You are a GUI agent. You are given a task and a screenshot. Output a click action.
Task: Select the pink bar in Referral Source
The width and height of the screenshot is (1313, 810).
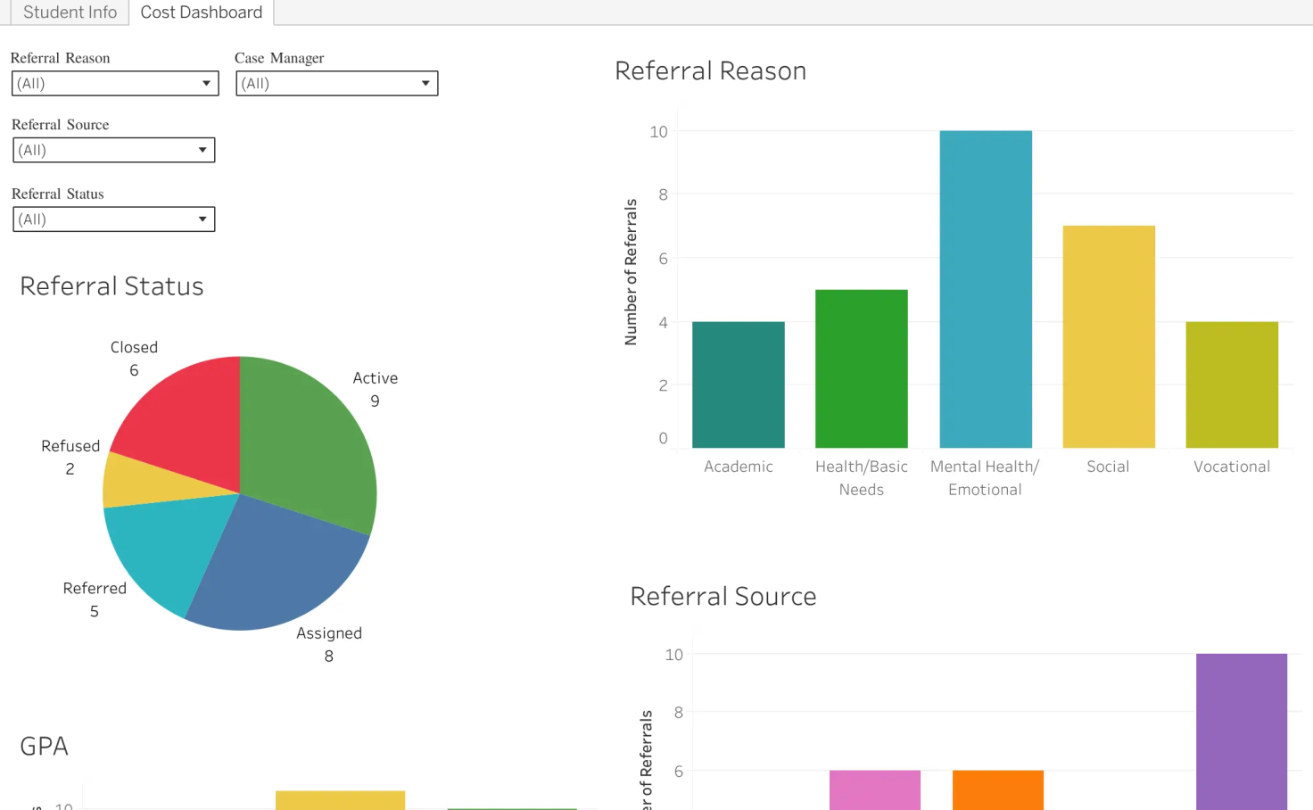click(x=875, y=790)
